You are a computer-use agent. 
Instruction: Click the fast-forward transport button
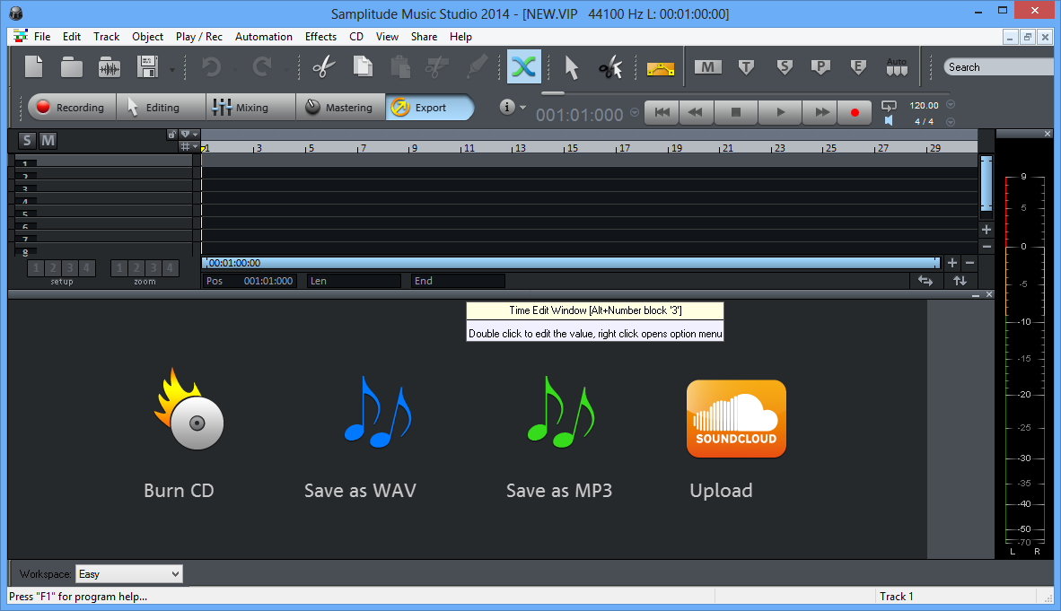coord(820,112)
